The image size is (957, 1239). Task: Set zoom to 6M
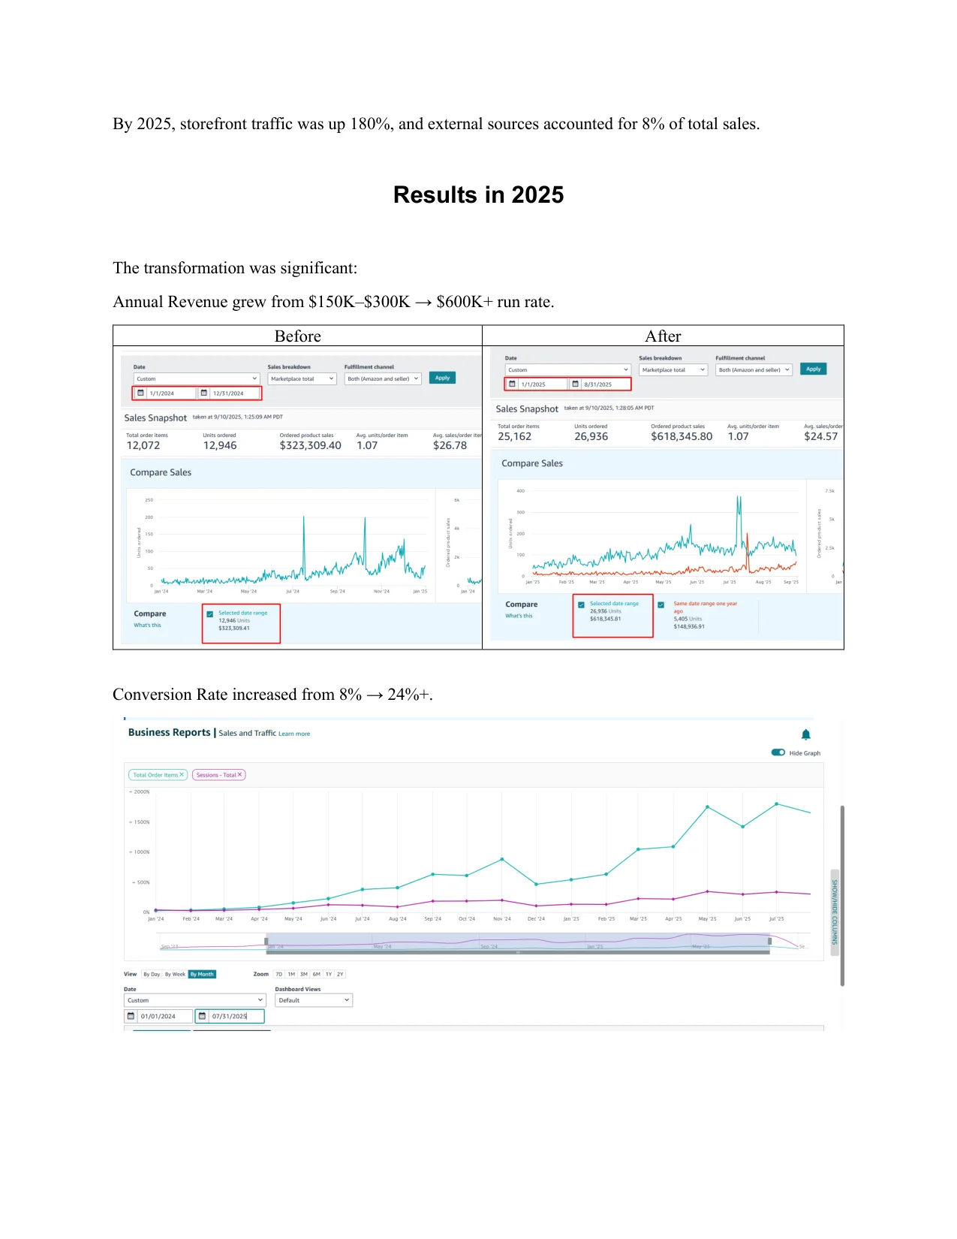tap(317, 974)
